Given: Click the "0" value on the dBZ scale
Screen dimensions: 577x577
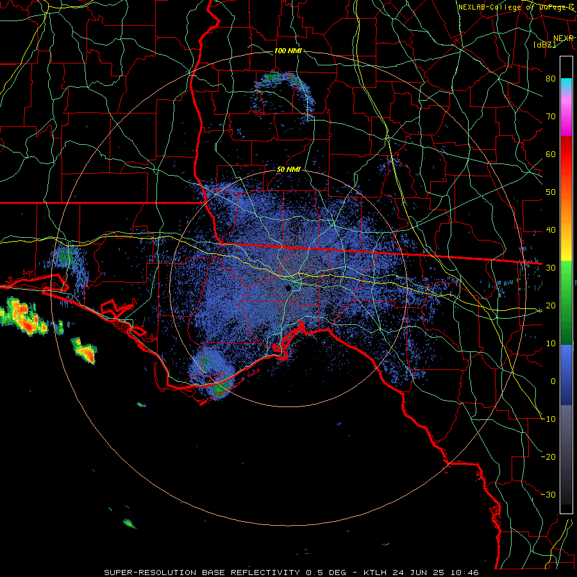Looking at the screenshot, I should pyautogui.click(x=553, y=381).
